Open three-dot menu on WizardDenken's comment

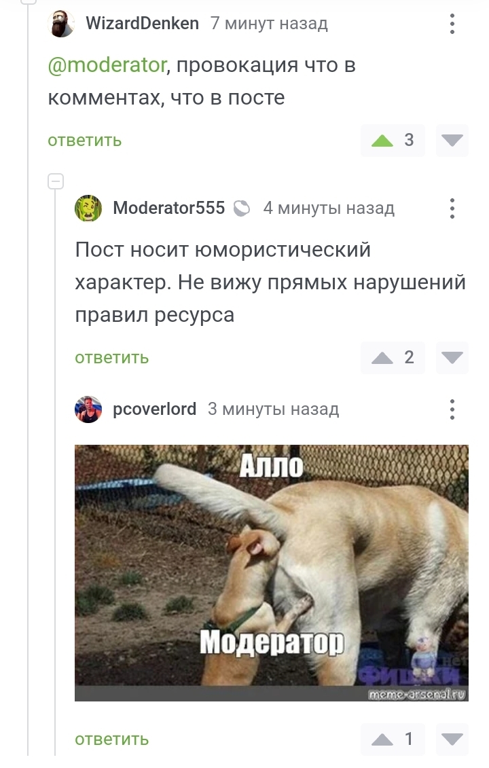[452, 24]
